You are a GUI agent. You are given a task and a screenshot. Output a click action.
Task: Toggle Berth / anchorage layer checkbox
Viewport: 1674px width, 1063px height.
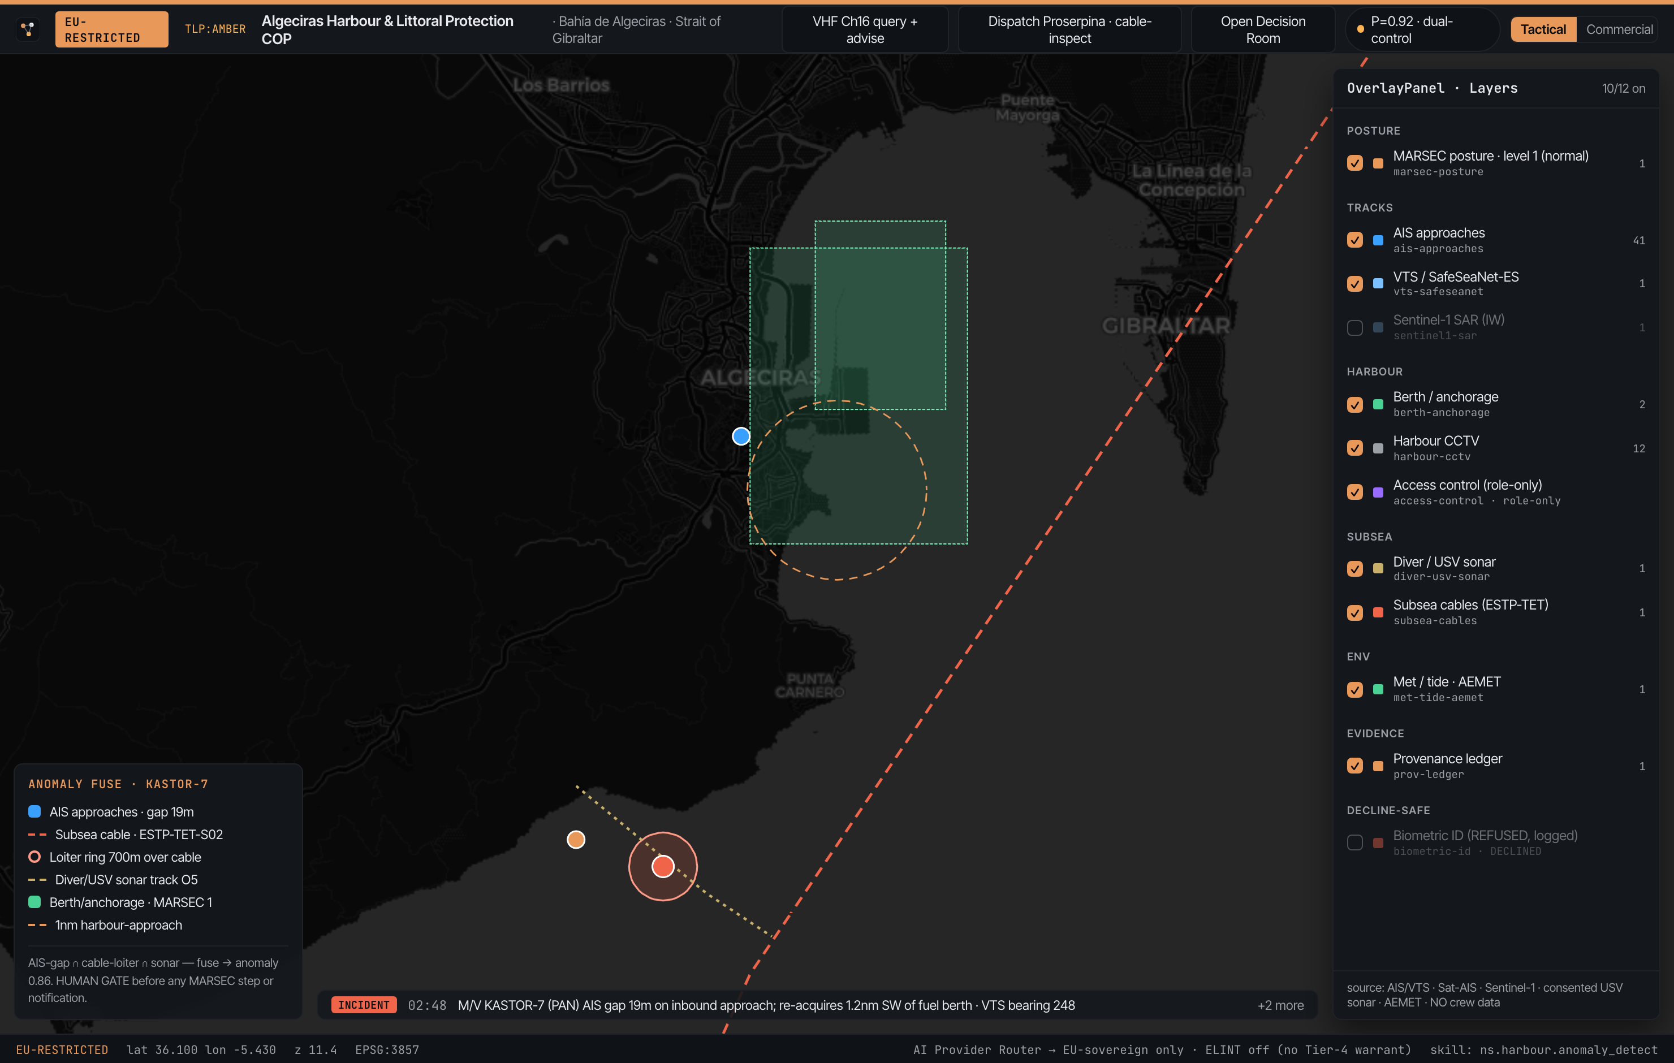click(x=1355, y=405)
